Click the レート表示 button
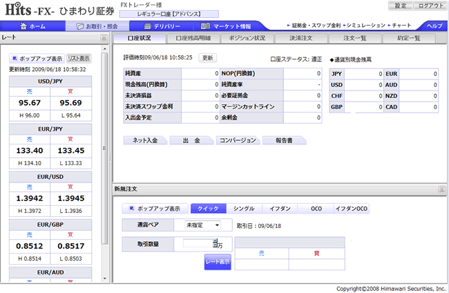The image size is (449, 293). (218, 262)
